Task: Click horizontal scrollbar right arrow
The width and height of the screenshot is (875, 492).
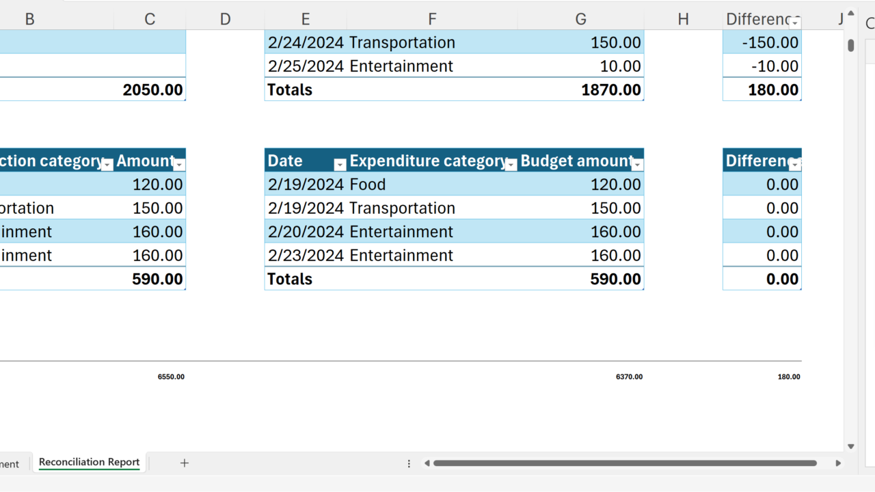Action: [x=838, y=463]
